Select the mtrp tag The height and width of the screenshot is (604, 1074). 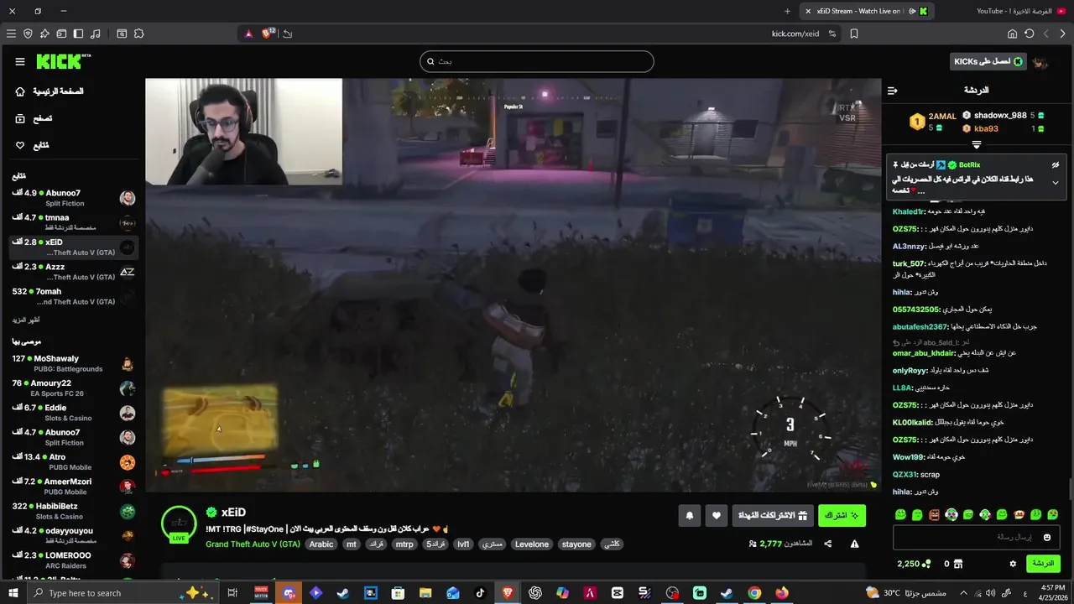click(x=404, y=544)
